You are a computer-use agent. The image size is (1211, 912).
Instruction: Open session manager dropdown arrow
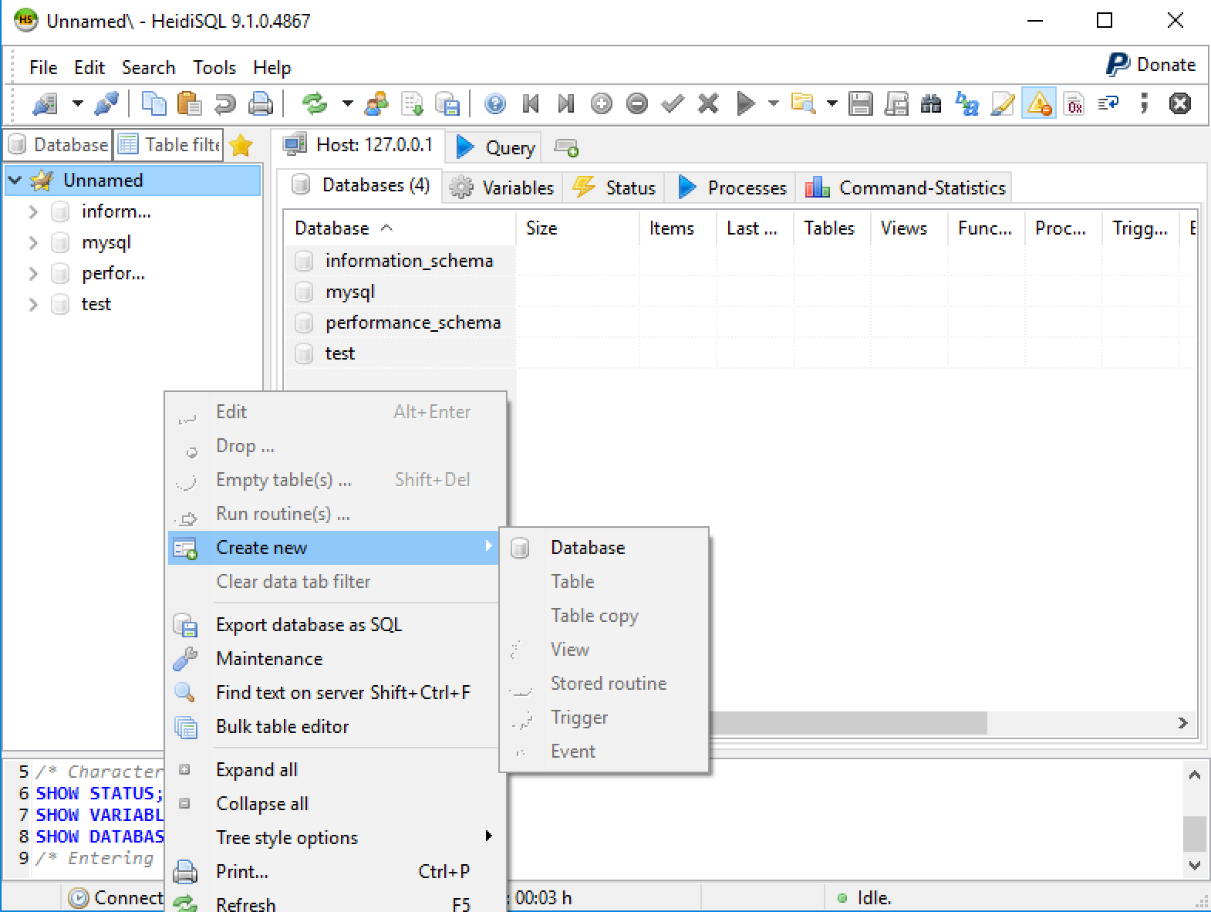(77, 103)
